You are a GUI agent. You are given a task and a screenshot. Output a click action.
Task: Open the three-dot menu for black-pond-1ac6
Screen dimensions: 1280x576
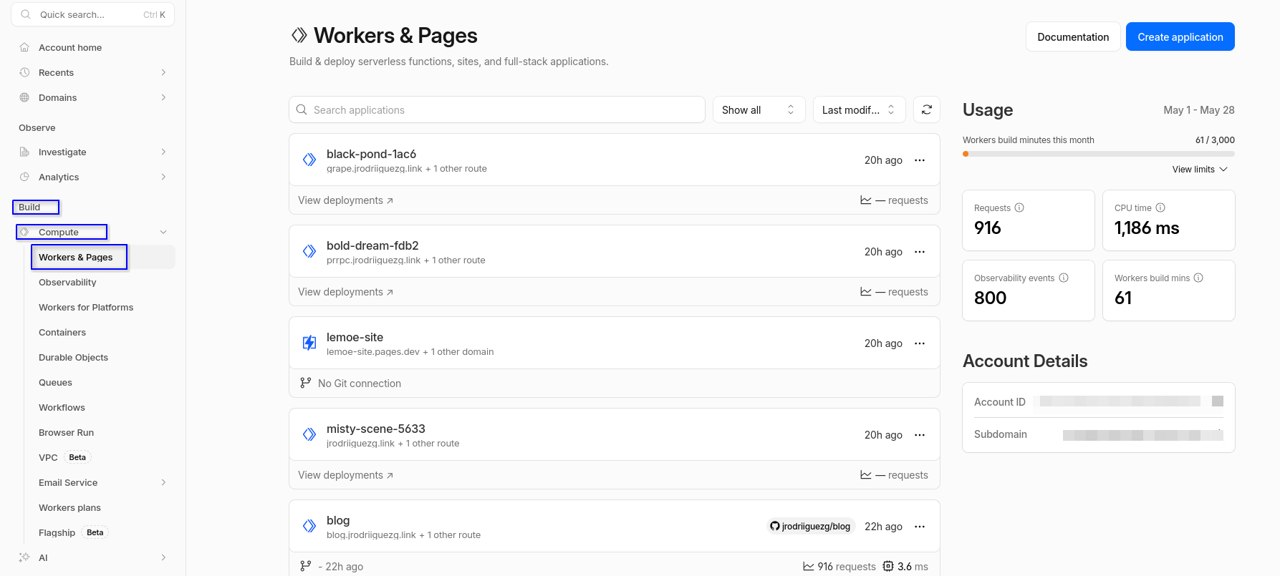(x=920, y=160)
